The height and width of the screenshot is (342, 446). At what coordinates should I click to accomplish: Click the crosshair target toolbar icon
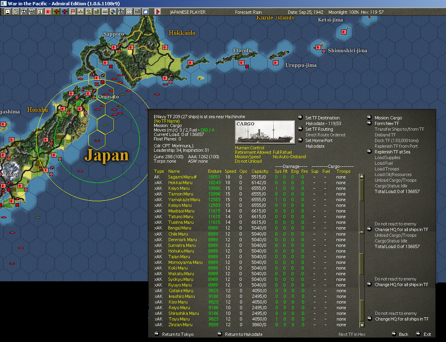pyautogui.click(x=121, y=12)
